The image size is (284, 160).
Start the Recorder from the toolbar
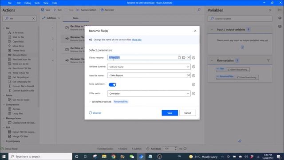click(x=107, y=10)
